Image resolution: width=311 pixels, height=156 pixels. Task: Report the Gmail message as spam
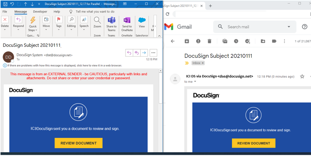(x=198, y=41)
